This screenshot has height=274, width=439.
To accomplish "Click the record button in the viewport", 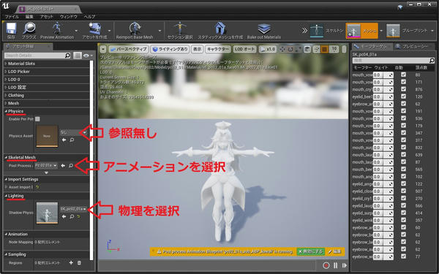I will (x=326, y=265).
